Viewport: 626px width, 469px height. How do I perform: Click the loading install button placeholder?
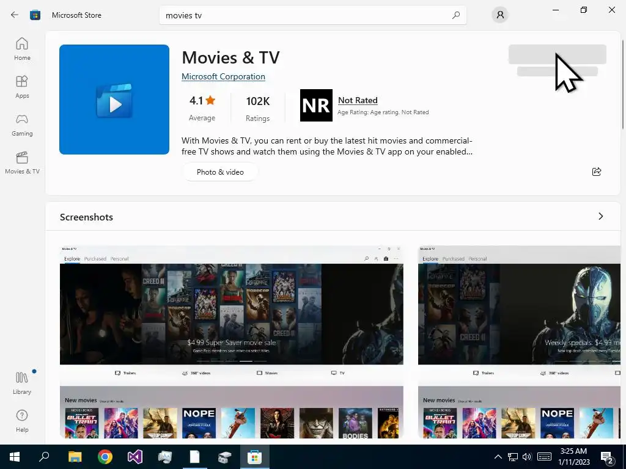tap(558, 54)
